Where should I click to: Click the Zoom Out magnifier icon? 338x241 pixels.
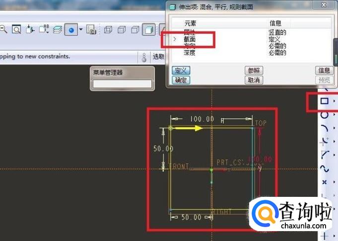[x=3, y=29]
